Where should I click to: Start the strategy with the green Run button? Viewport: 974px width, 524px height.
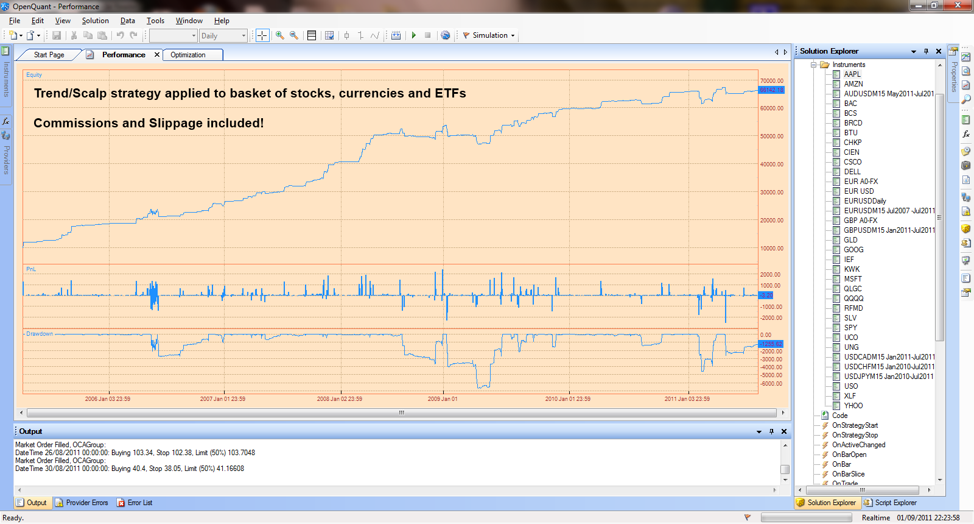point(414,35)
